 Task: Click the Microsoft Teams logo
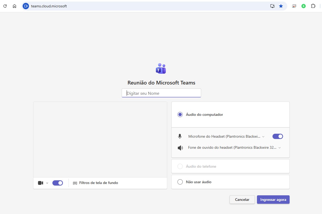tap(161, 68)
